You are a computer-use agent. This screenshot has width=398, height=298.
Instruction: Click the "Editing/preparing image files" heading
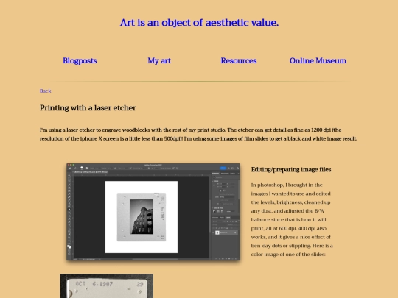[x=291, y=169]
